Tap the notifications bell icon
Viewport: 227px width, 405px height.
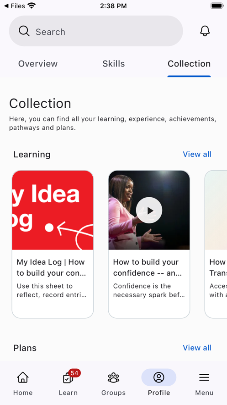(205, 31)
